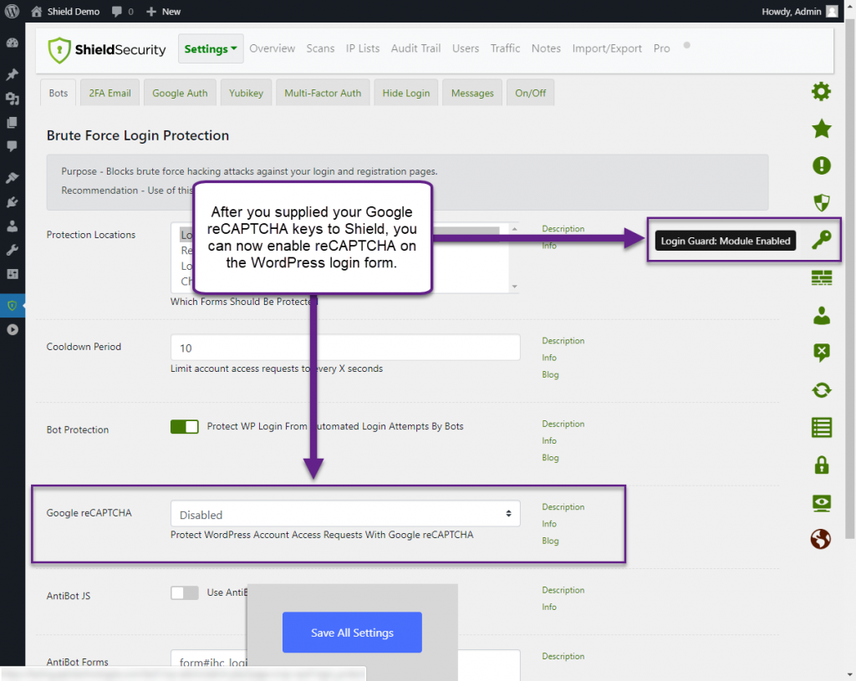Open the Scans menu item
Viewport: 856px width, 681px height.
[x=320, y=48]
